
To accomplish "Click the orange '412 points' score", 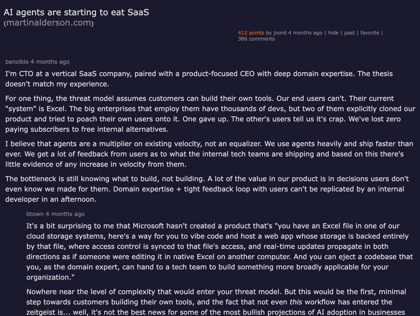I will (x=251, y=33).
